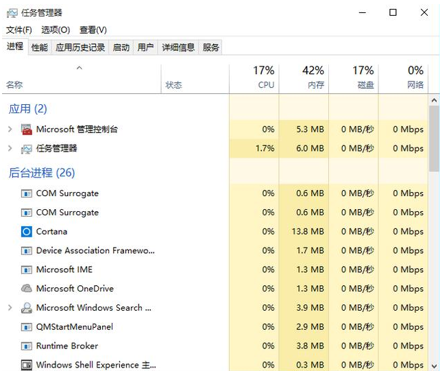The image size is (440, 371).
Task: Click the 2.9 MB memory value
Action: coord(310,327)
